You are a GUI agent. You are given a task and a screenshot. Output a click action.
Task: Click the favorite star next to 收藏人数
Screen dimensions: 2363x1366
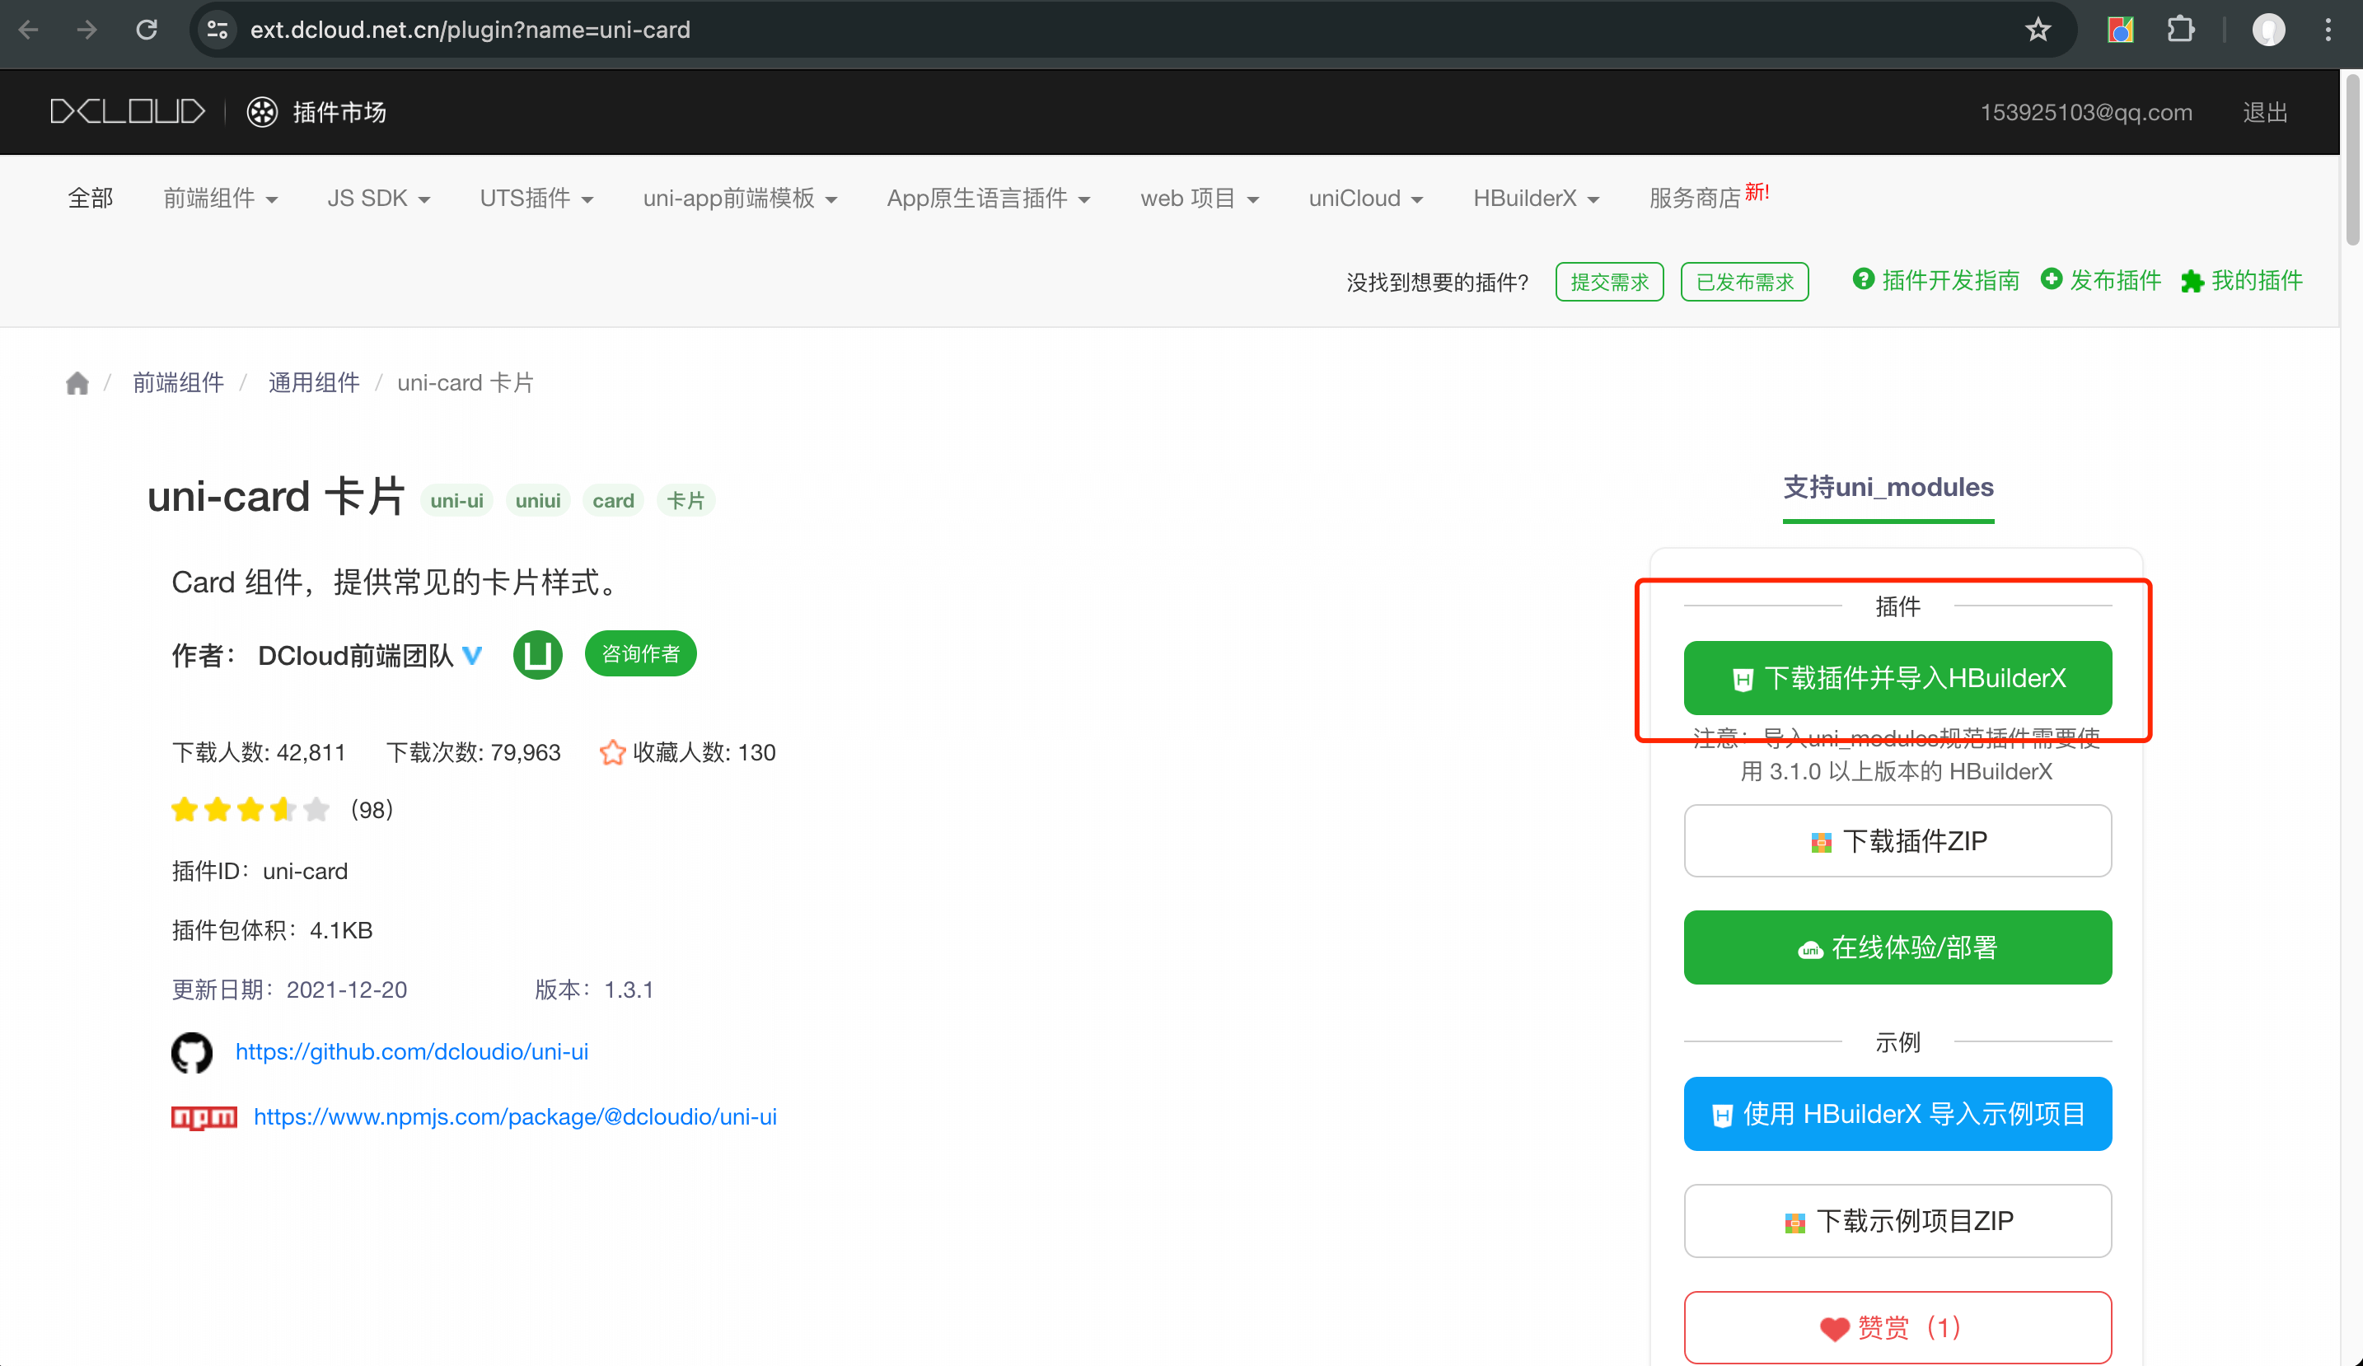611,752
